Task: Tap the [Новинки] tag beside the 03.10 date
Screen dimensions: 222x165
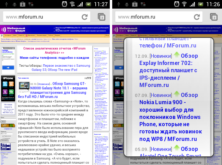Action: coord(44,84)
